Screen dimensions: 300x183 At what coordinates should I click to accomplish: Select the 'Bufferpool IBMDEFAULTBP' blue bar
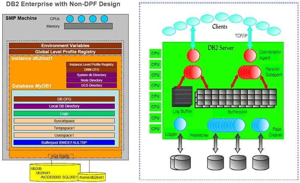pos(64,143)
